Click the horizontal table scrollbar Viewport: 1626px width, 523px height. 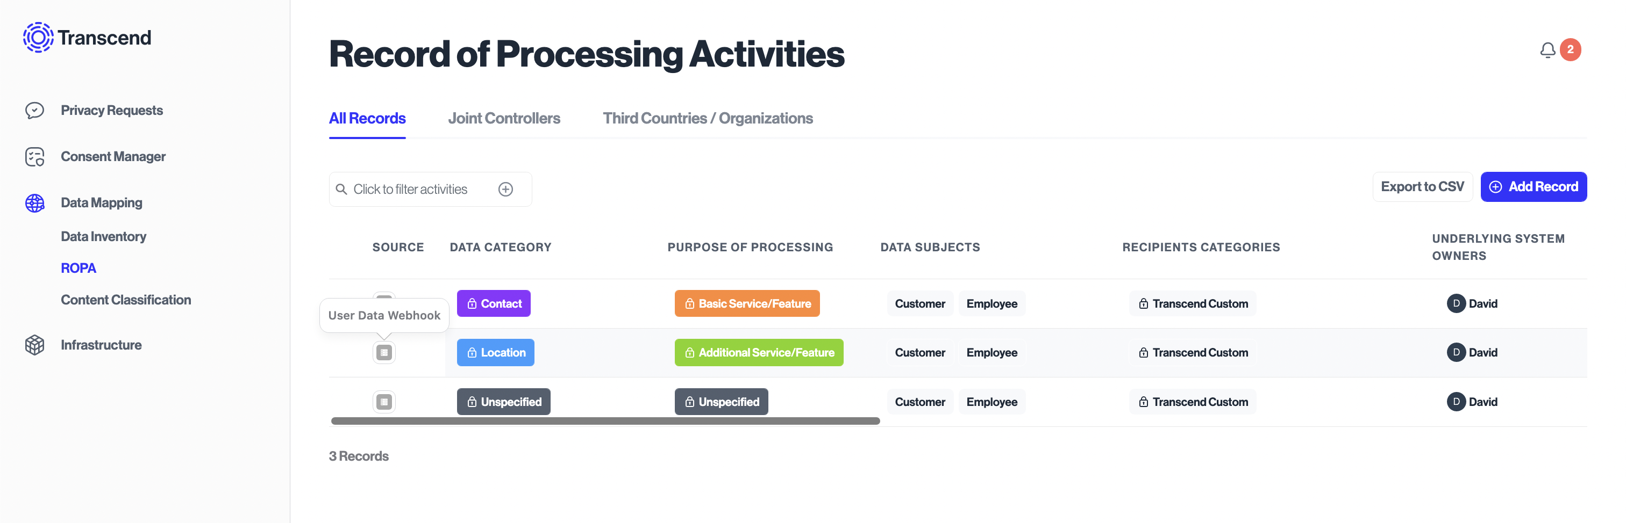[605, 421]
